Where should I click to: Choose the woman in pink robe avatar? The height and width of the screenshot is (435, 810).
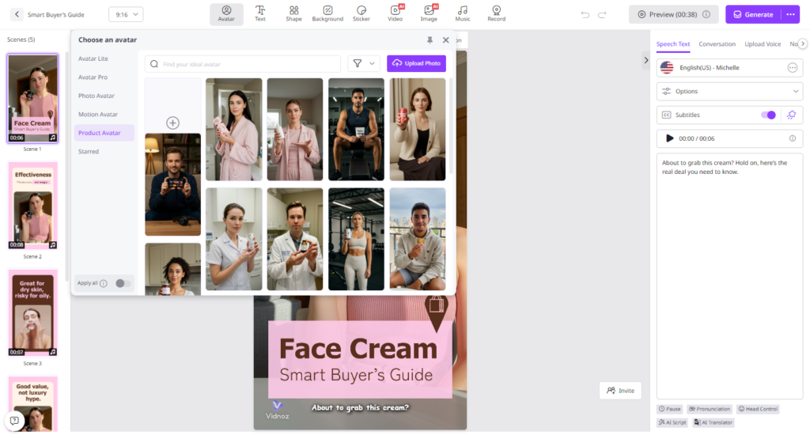coord(234,129)
